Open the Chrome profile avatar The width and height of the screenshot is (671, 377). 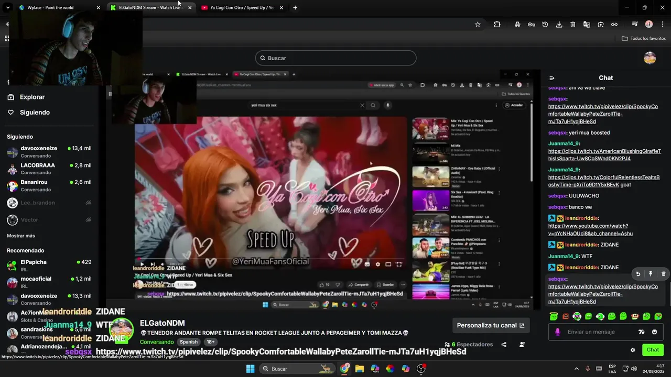(649, 24)
